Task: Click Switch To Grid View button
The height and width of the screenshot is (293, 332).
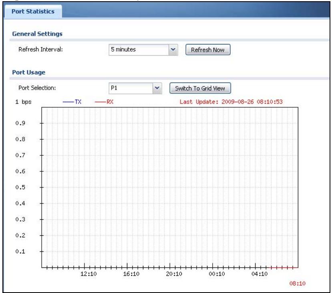Action: coord(200,88)
